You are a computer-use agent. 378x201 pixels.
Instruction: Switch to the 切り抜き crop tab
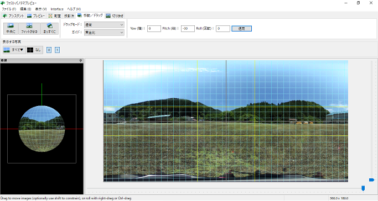[x=115, y=16]
